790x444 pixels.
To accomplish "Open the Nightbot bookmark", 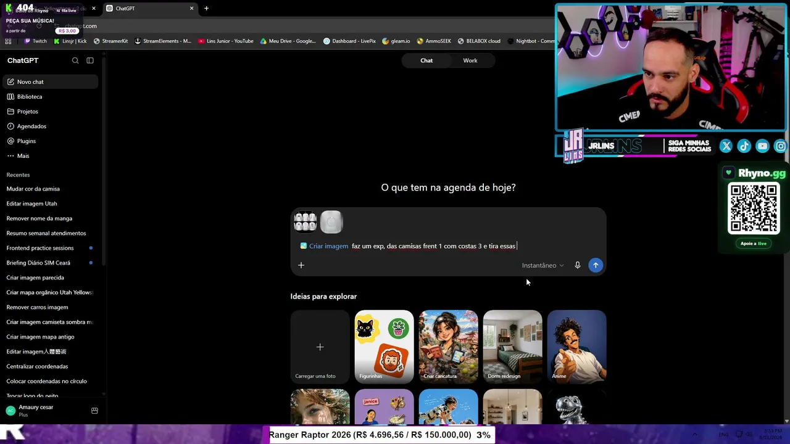I will [531, 41].
